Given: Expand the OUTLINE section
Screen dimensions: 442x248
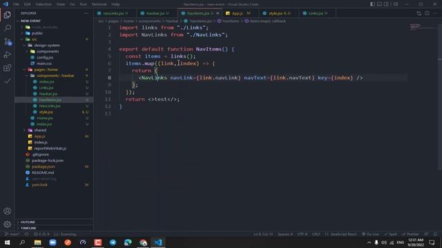Looking at the screenshot, I should point(54,222).
